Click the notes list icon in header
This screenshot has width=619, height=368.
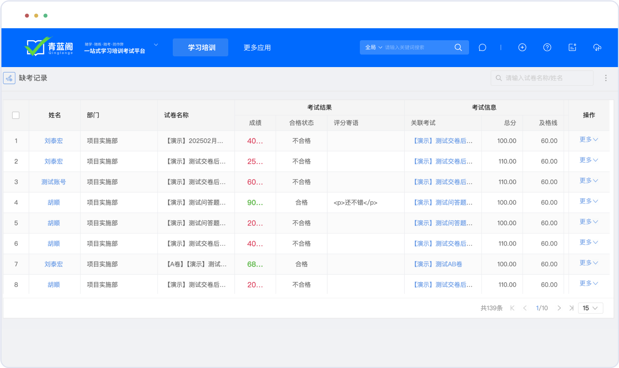tap(572, 47)
